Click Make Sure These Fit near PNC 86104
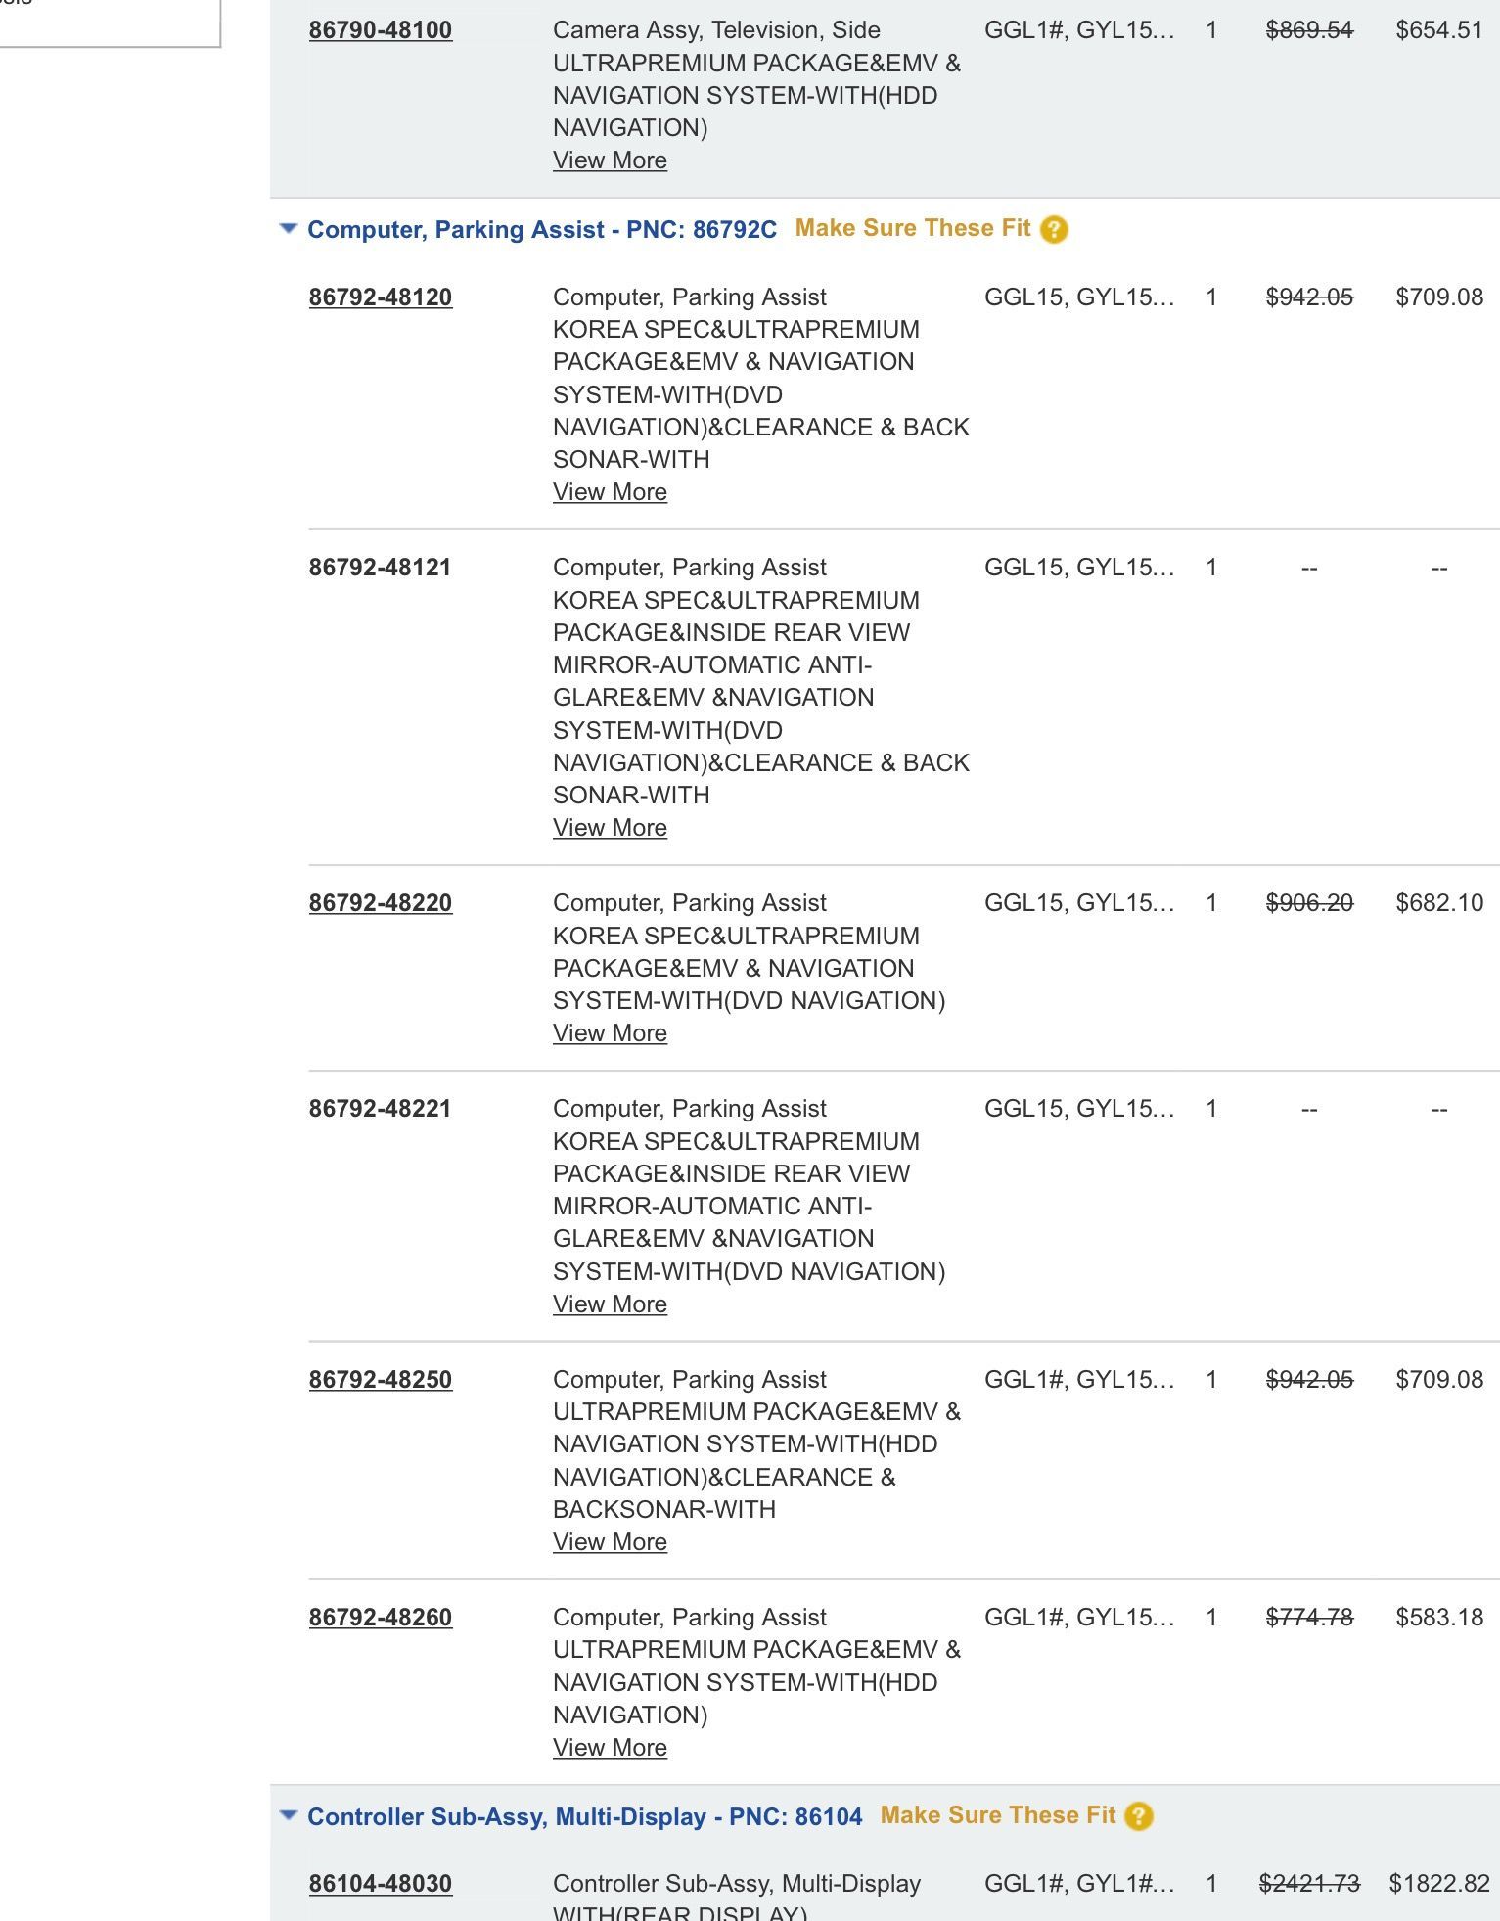1500x1921 pixels. (998, 1815)
